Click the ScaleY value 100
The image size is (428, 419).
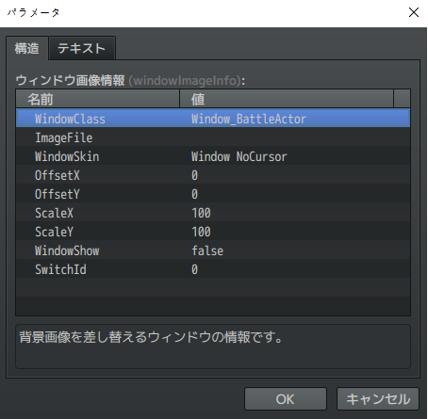coord(202,232)
